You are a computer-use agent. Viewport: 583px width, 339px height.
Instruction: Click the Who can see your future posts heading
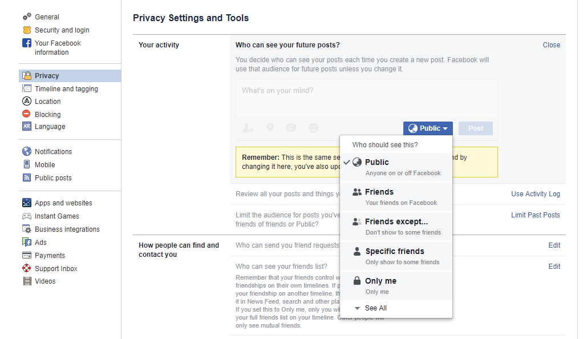(288, 45)
